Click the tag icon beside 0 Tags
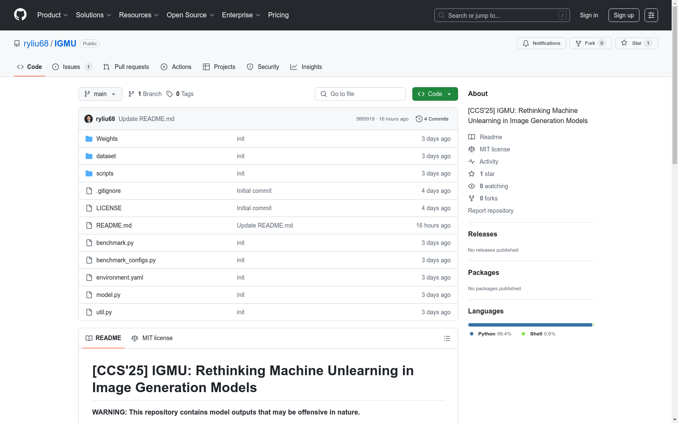 tap(169, 94)
